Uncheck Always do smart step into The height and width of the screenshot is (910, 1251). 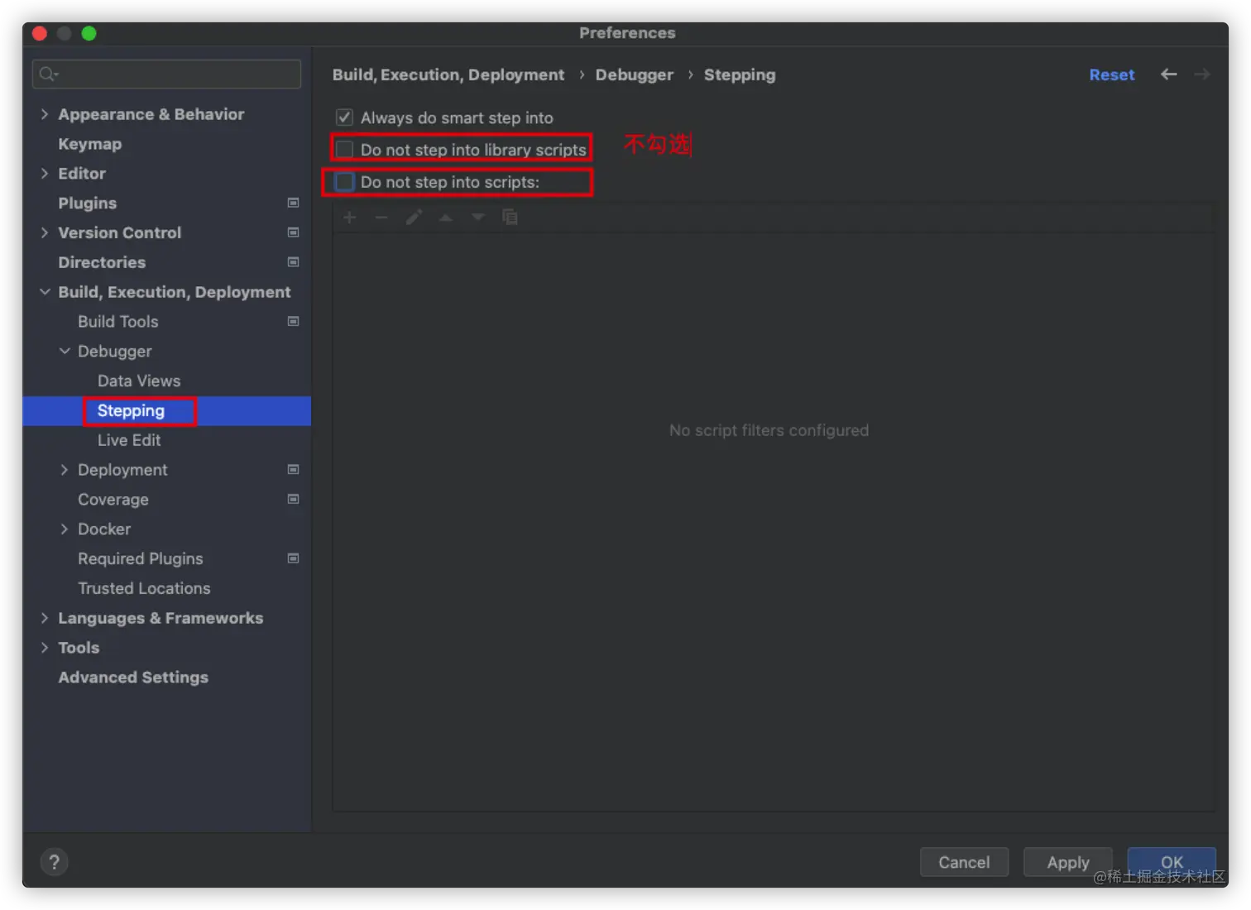(x=344, y=117)
